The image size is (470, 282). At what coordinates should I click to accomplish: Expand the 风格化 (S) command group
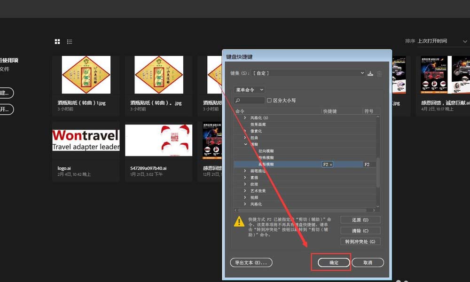pos(245,117)
